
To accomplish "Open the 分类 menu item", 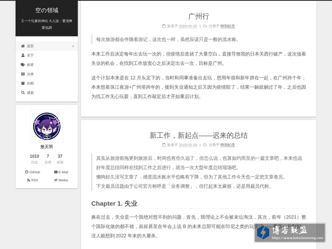I will [46, 74].
